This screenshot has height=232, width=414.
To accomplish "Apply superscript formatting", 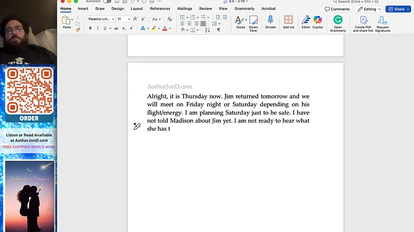I will click(131, 28).
